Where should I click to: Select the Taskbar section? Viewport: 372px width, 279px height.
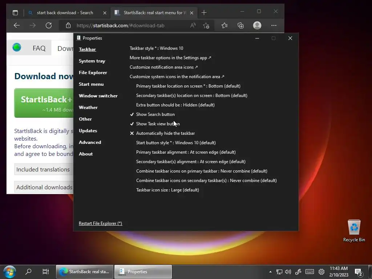[x=87, y=49]
